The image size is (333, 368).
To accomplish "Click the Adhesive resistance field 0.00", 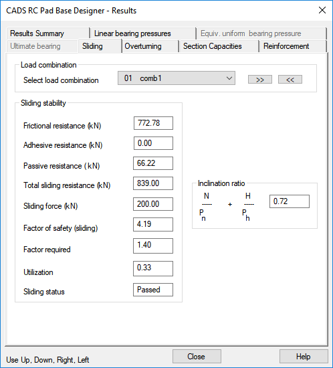I will tap(153, 143).
